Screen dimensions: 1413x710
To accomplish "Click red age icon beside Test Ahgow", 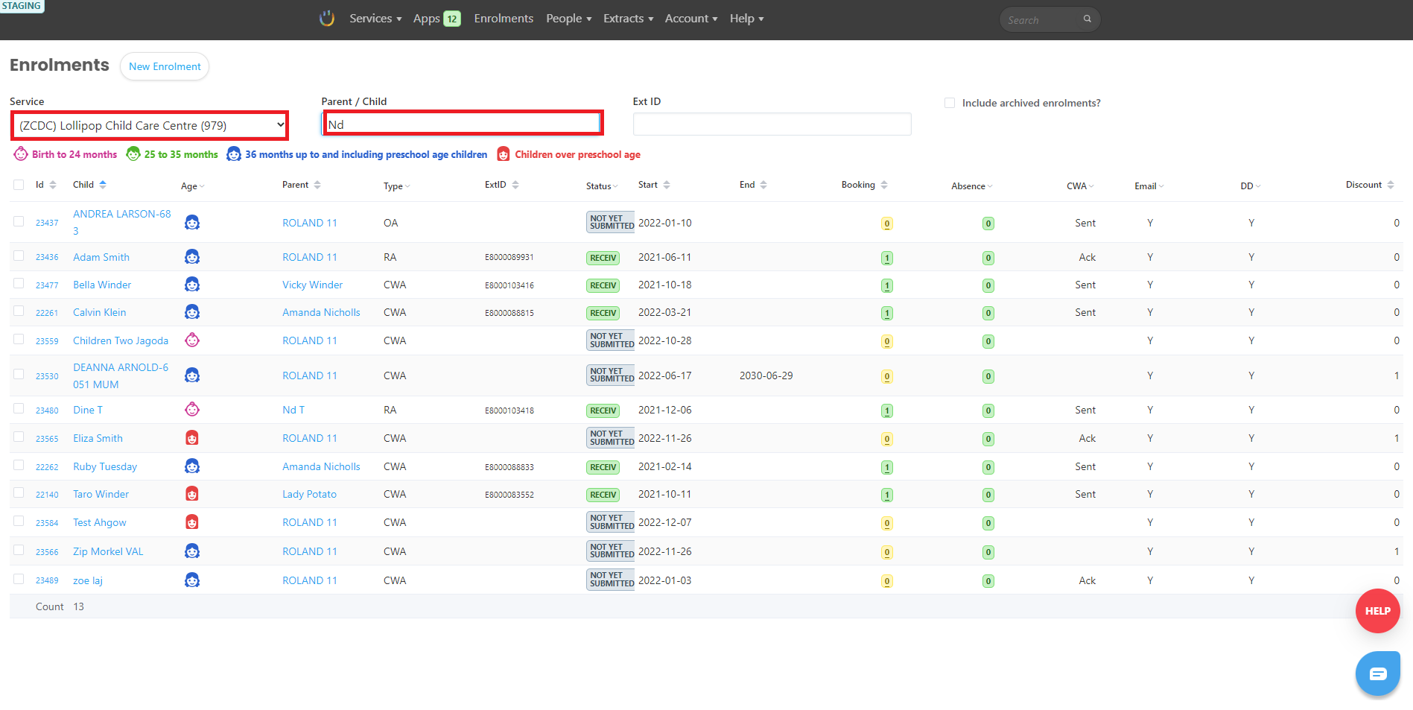I will tap(192, 522).
